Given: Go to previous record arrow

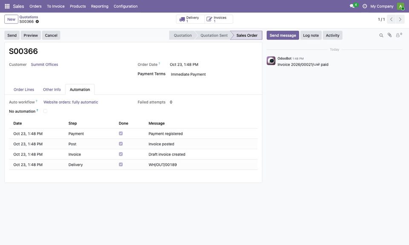Looking at the screenshot, I should [x=391, y=19].
